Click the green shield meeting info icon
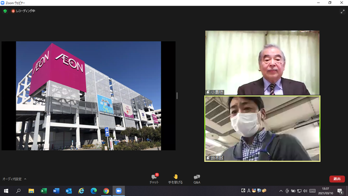 (x=5, y=11)
